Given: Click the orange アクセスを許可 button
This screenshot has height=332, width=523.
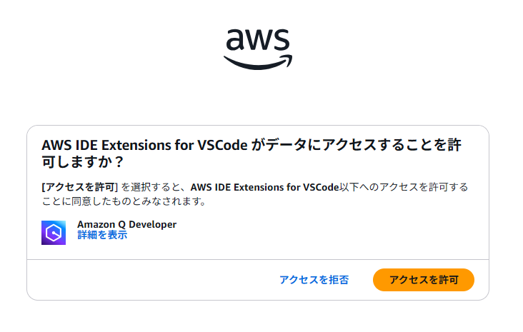Looking at the screenshot, I should [423, 280].
